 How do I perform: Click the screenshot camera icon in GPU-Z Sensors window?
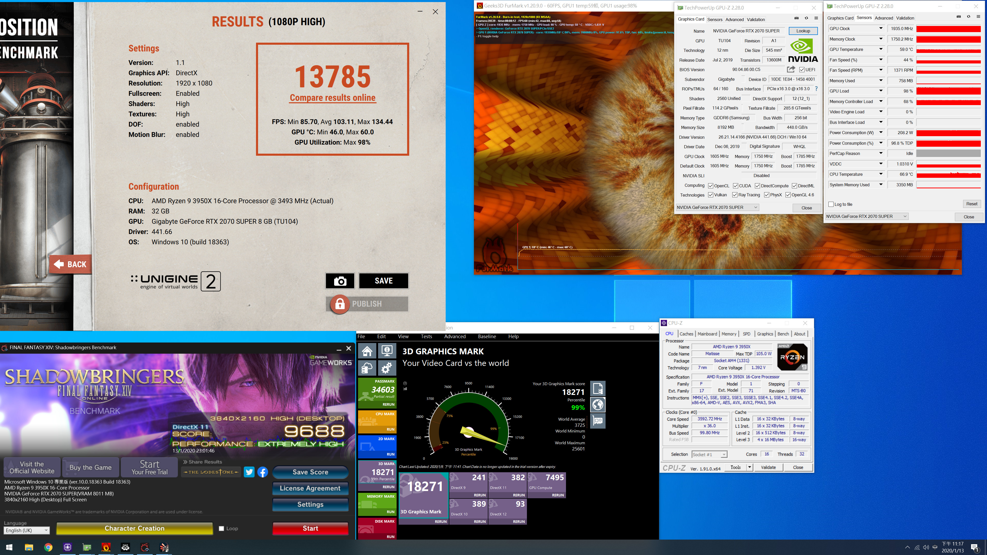(959, 17)
